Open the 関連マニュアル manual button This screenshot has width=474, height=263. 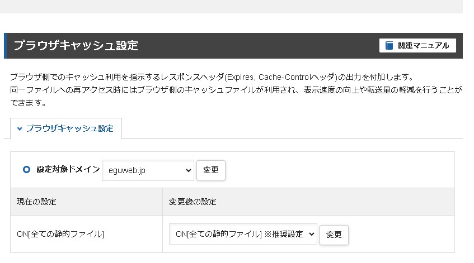(417, 46)
